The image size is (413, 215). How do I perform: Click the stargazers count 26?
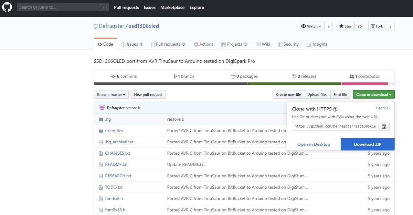(360, 26)
